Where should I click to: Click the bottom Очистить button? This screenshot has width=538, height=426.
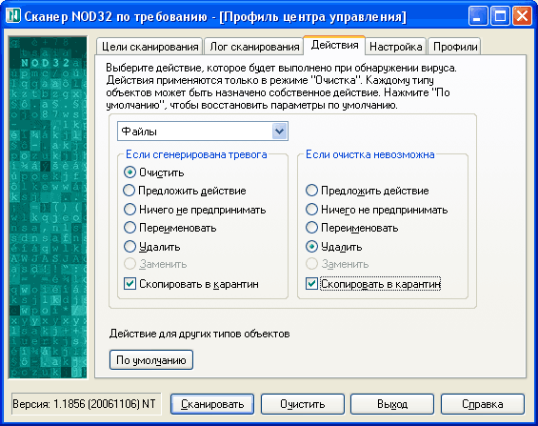302,404
